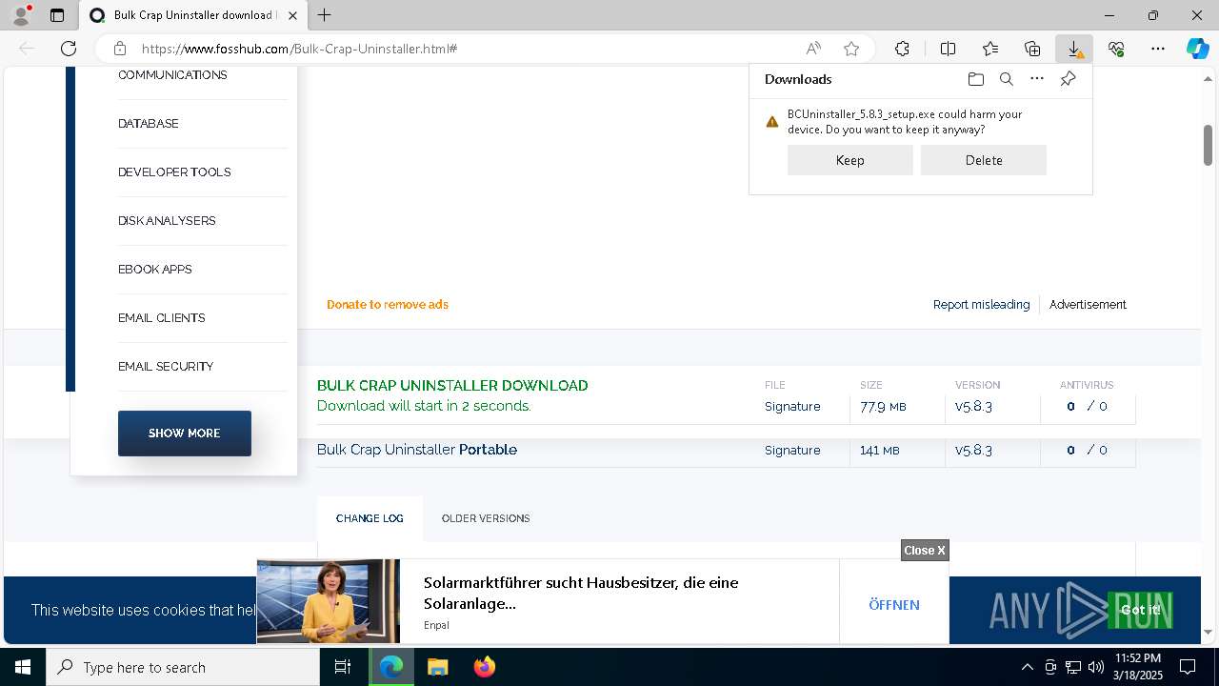Open the Edge profile icon
The width and height of the screenshot is (1219, 686).
coord(21,15)
